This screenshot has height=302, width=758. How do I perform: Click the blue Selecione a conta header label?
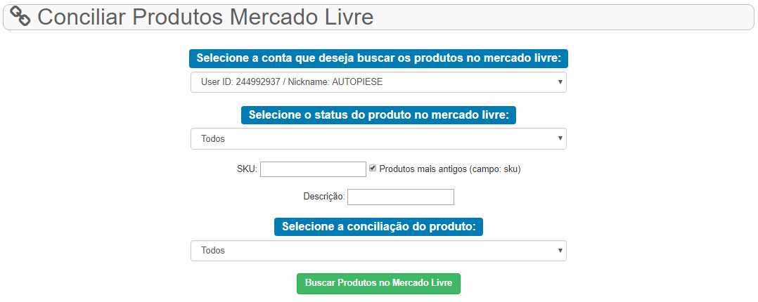378,58
